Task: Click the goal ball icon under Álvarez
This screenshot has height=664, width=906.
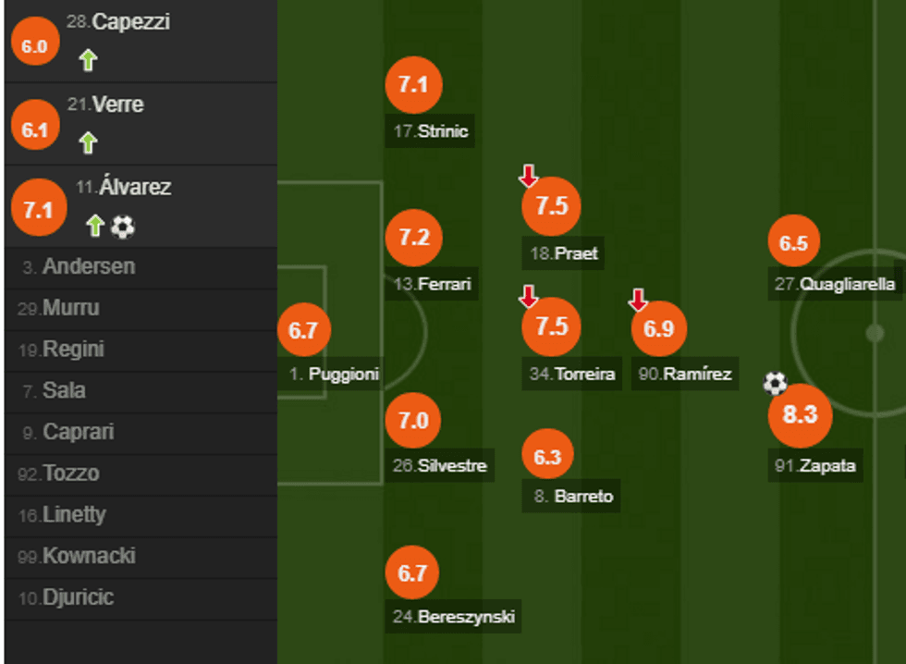Action: (123, 227)
